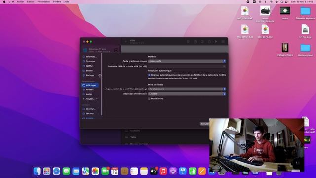Open the UTM application menu
Viewport: 316px width, 178px height.
11,2
